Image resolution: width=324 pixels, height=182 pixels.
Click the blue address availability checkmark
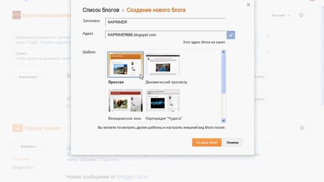pyautogui.click(x=231, y=35)
